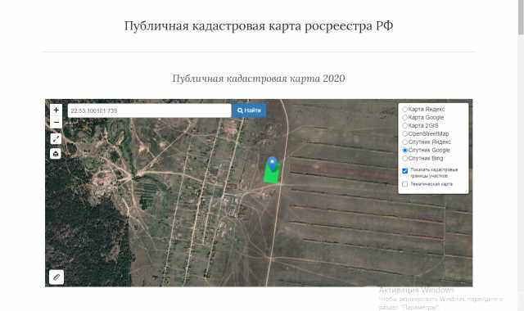Select the Карта Google radio option
The width and height of the screenshot is (524, 311).
[x=404, y=118]
